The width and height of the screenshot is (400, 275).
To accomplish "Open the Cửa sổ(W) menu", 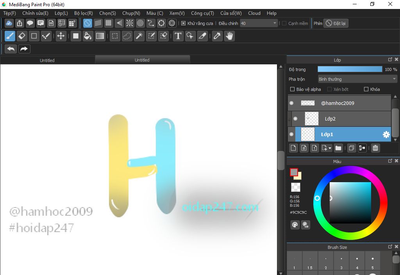I will (231, 13).
